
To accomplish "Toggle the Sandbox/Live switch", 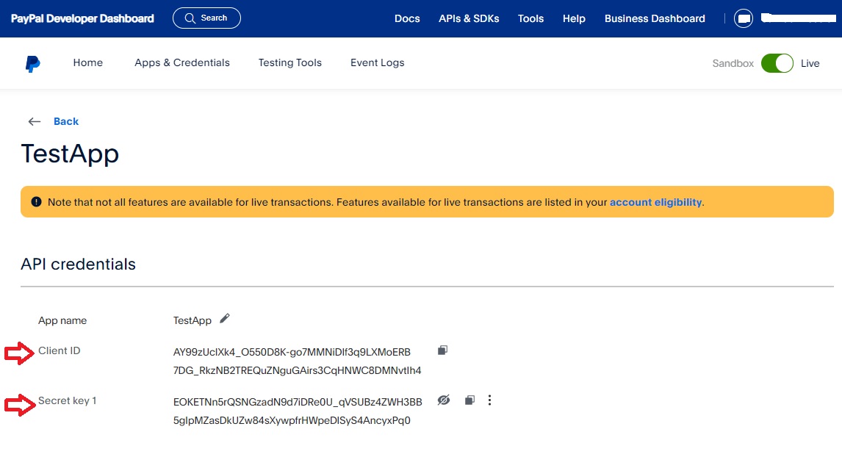I will point(777,63).
